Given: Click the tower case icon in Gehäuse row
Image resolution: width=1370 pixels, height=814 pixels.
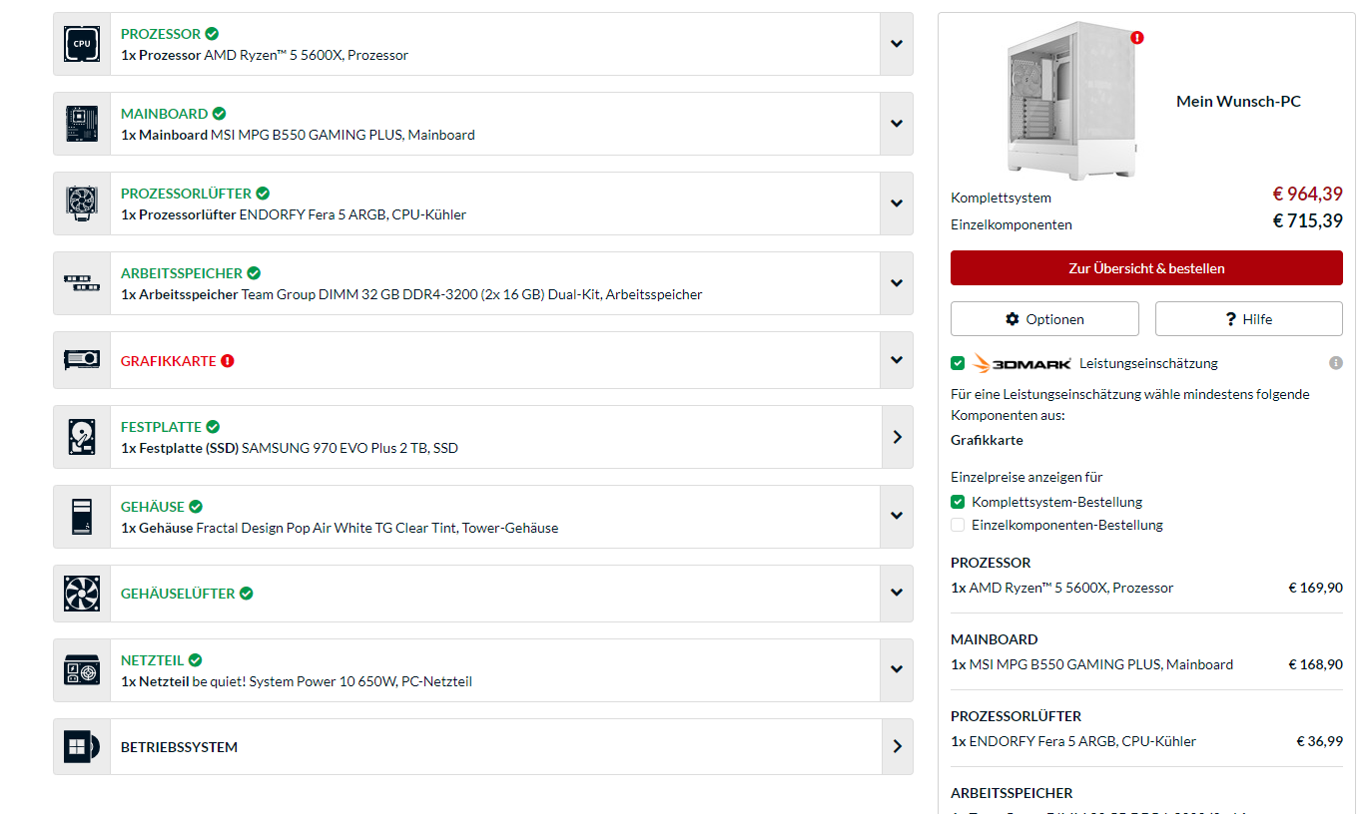Looking at the screenshot, I should 82,517.
